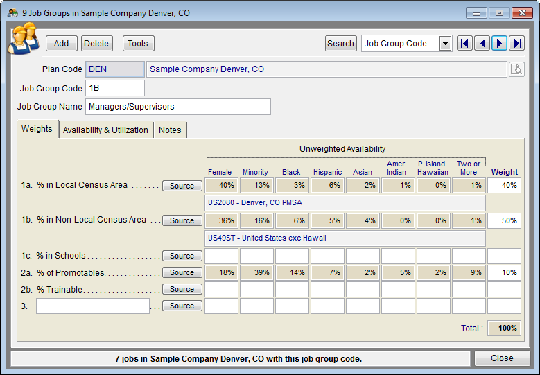
Task: Go to the last job group record
Action: tap(517, 44)
